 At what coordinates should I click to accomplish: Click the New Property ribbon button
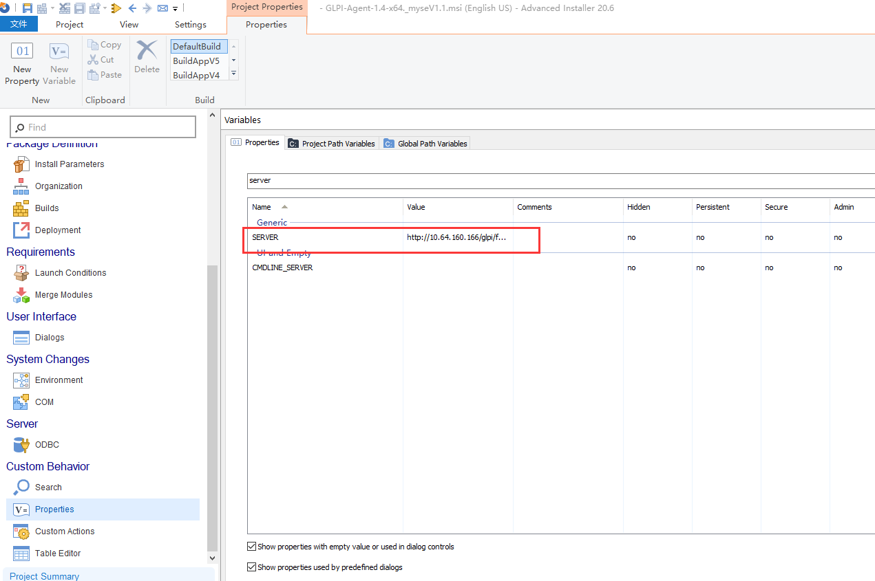pyautogui.click(x=22, y=63)
